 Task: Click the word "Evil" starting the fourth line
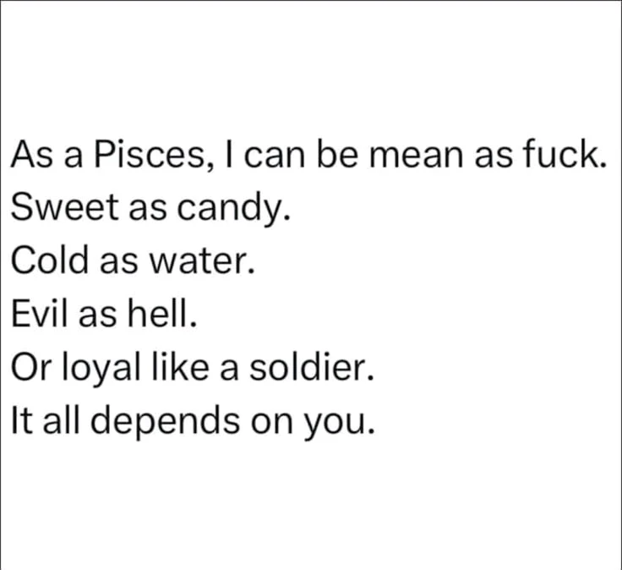tap(41, 315)
